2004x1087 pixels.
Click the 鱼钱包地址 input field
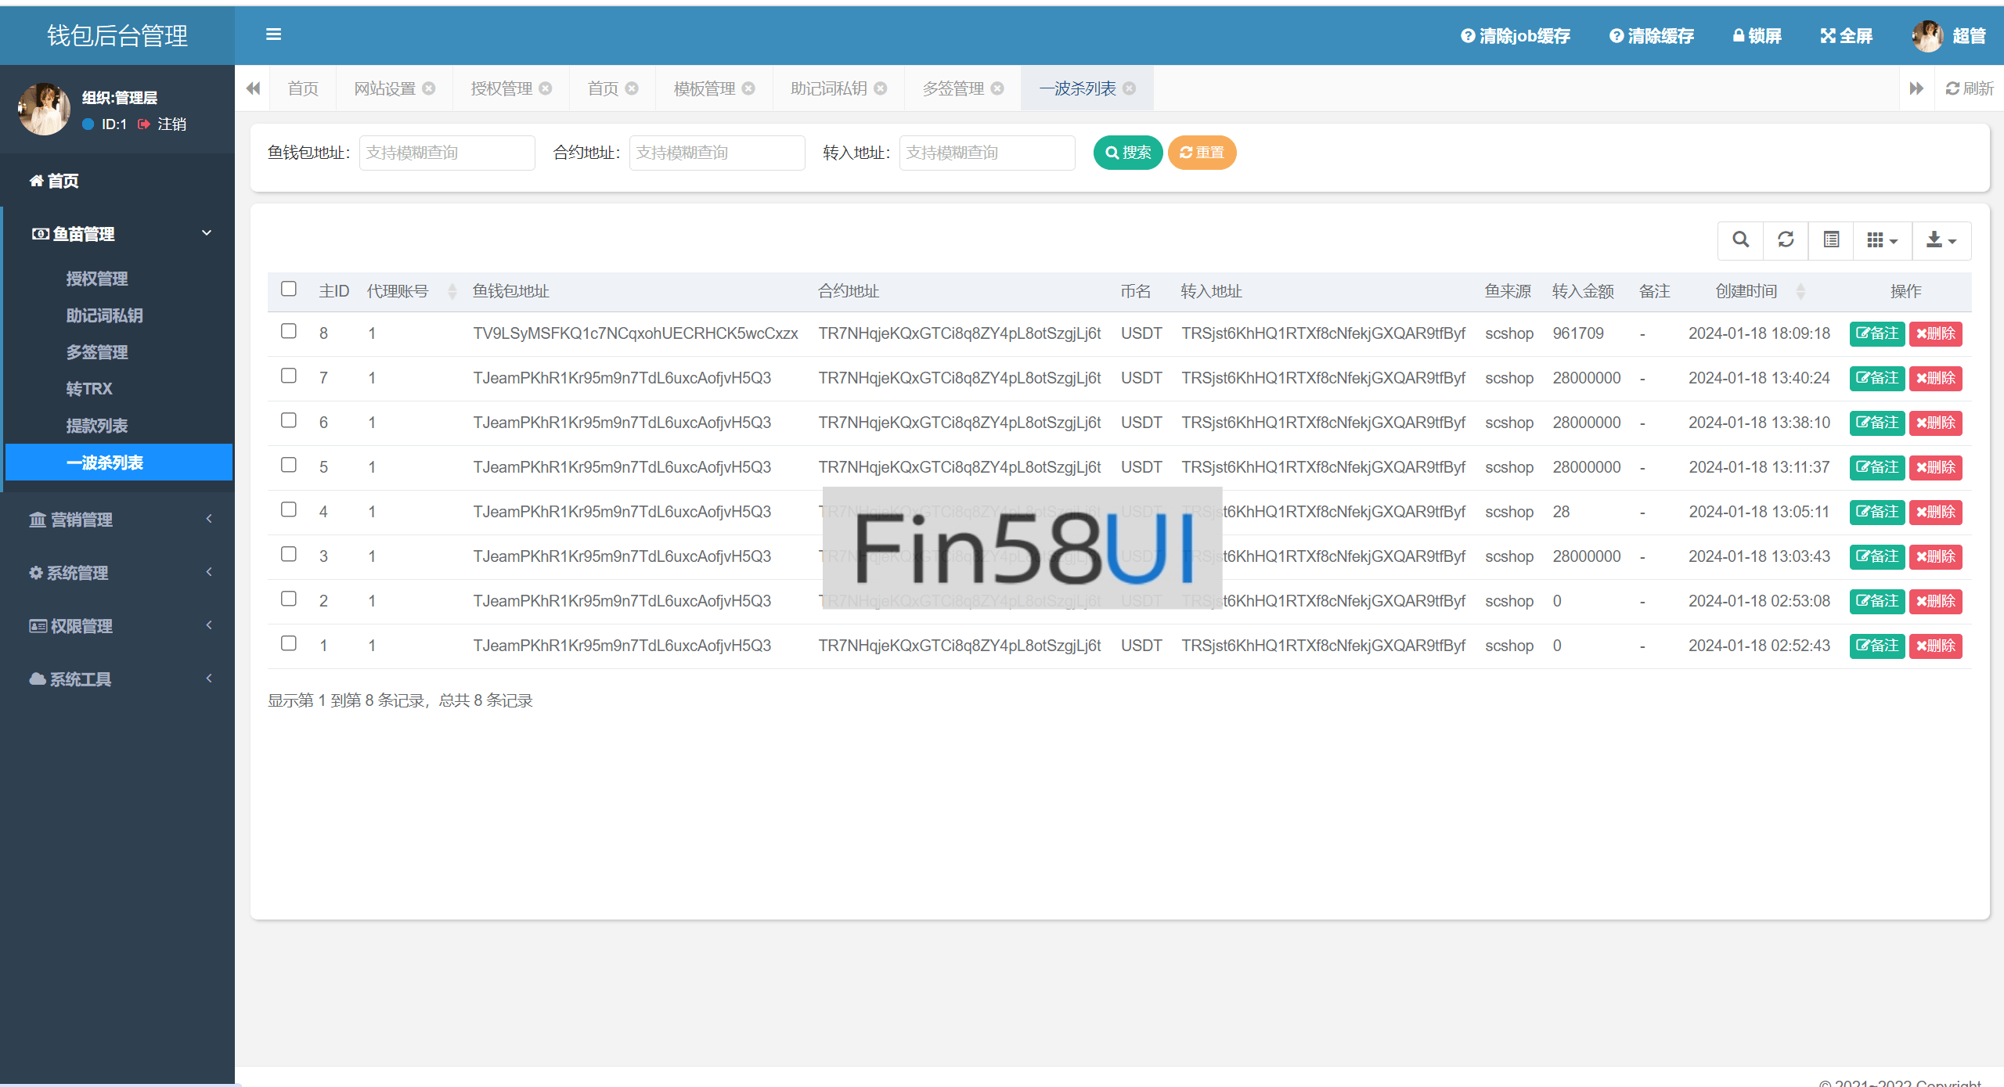tap(447, 153)
